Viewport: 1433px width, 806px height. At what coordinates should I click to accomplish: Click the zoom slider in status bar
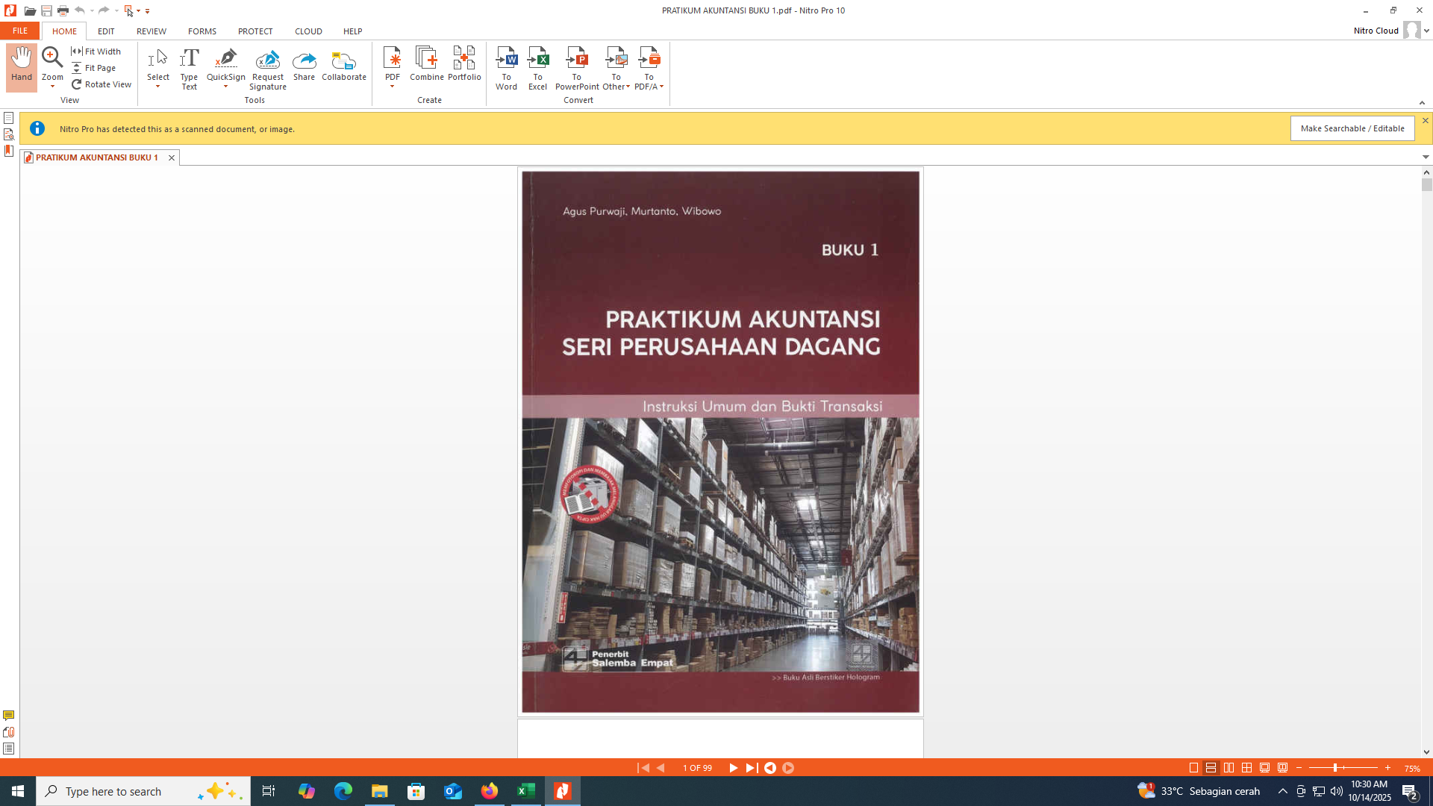pos(1335,768)
